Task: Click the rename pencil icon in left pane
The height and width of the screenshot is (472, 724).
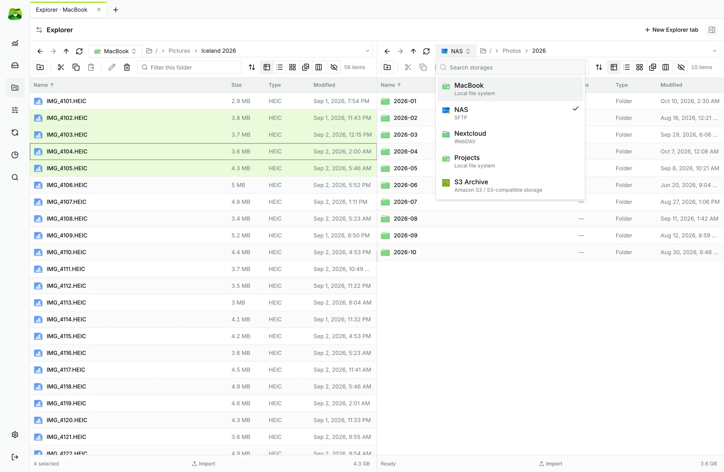Action: [112, 67]
